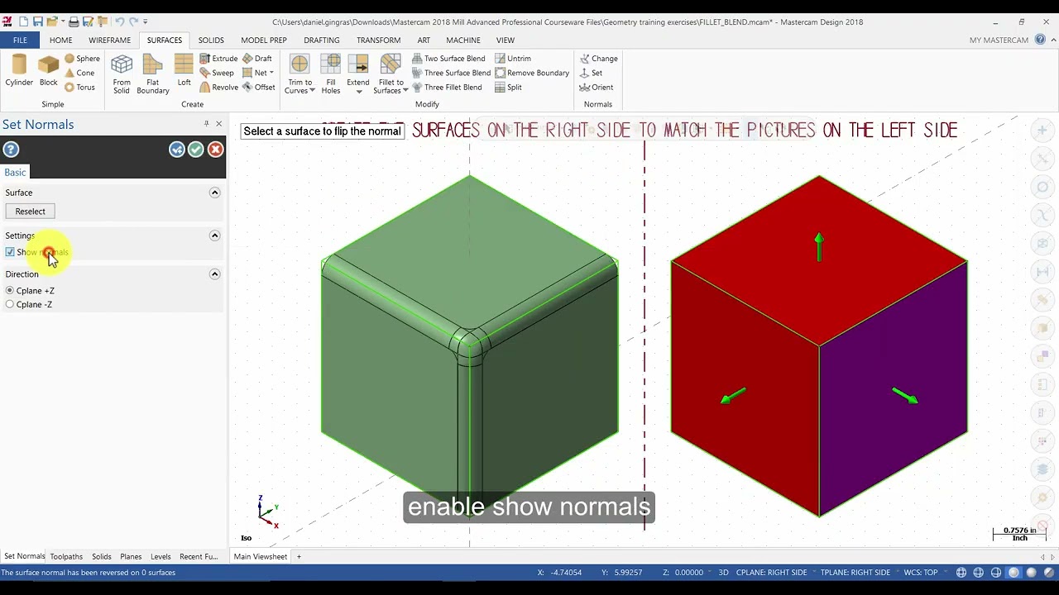Open Trim to Curves dropdown

click(x=312, y=91)
